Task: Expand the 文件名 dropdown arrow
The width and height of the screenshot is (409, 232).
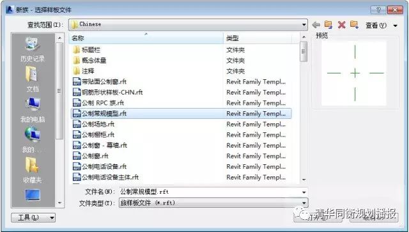Action: tap(304, 192)
